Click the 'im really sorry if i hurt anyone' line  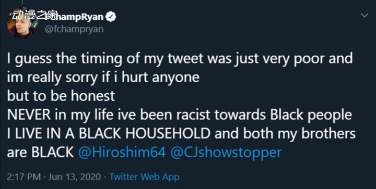(103, 78)
